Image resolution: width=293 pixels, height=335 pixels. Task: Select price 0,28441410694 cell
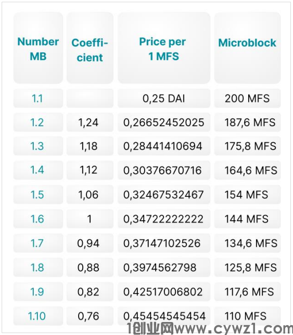pyautogui.click(x=164, y=146)
